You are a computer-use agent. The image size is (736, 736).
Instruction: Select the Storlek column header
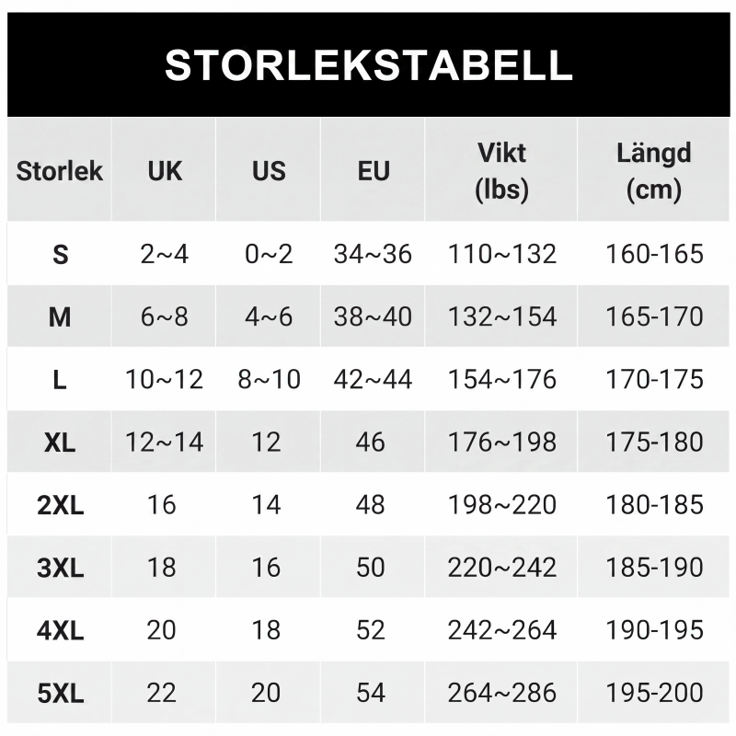point(59,170)
